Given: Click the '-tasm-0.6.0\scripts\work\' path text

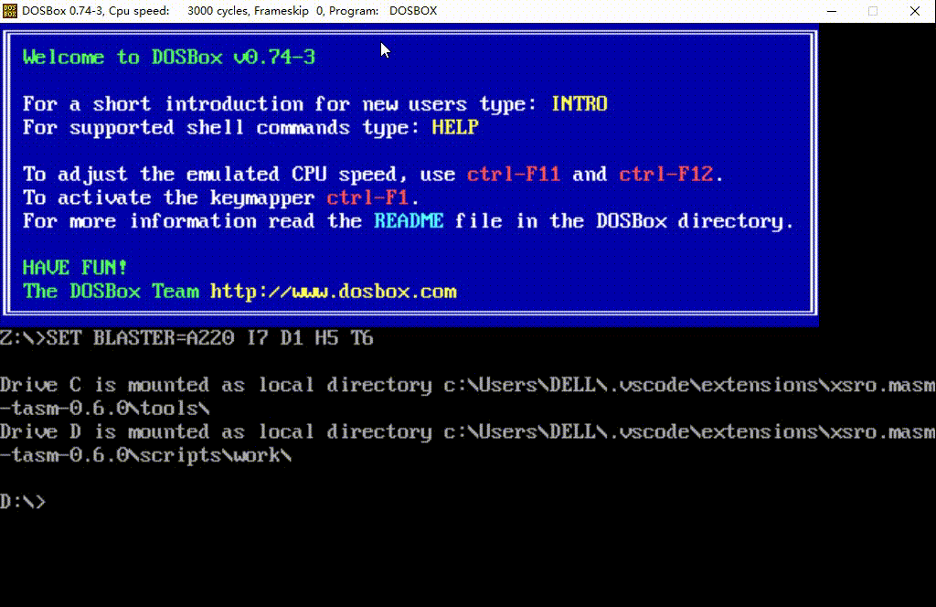Looking at the screenshot, I should click(146, 455).
